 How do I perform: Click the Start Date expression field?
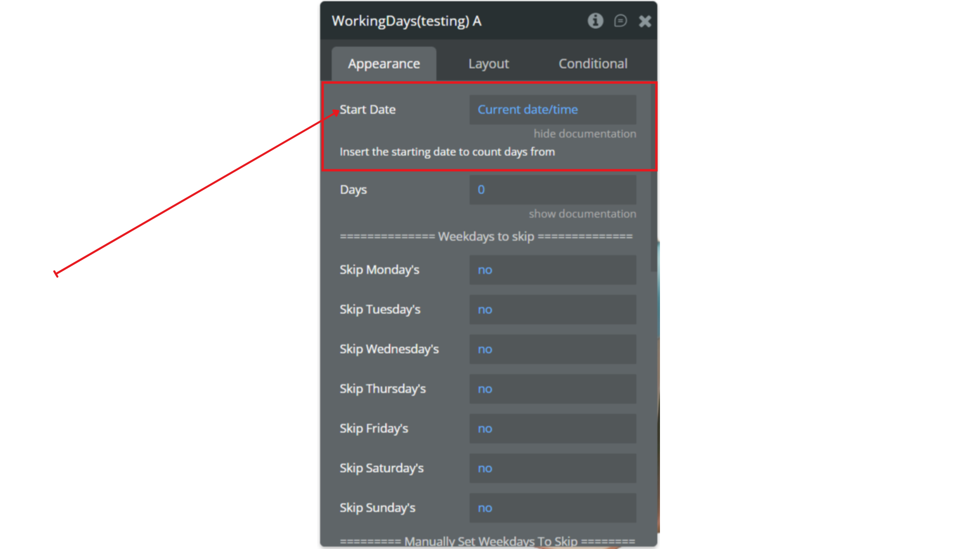(553, 110)
